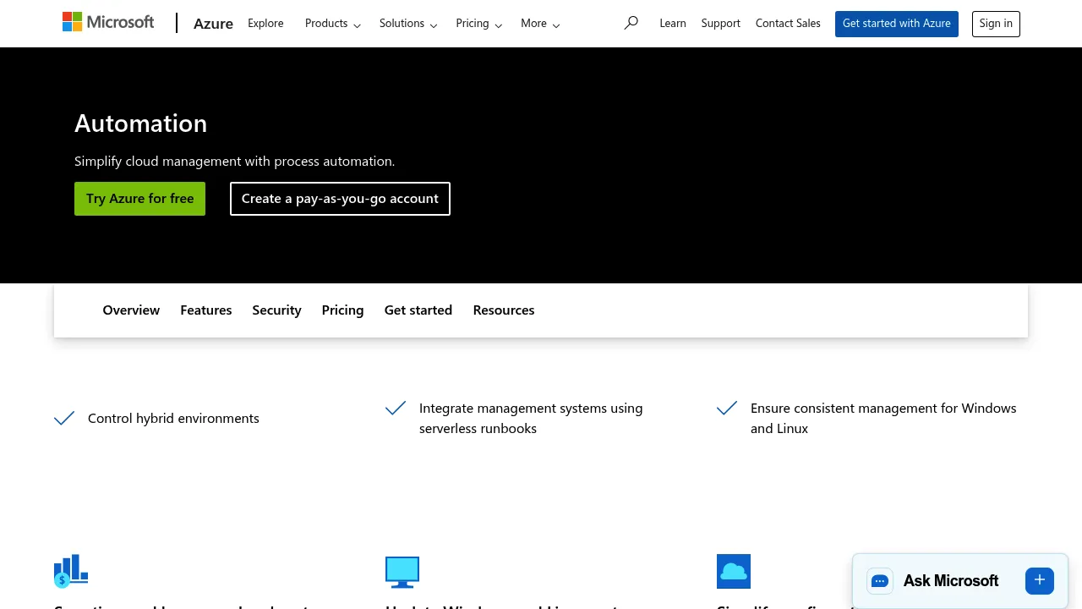The width and height of the screenshot is (1082, 609).
Task: Click the blue cloud icon
Action: pyautogui.click(x=734, y=571)
